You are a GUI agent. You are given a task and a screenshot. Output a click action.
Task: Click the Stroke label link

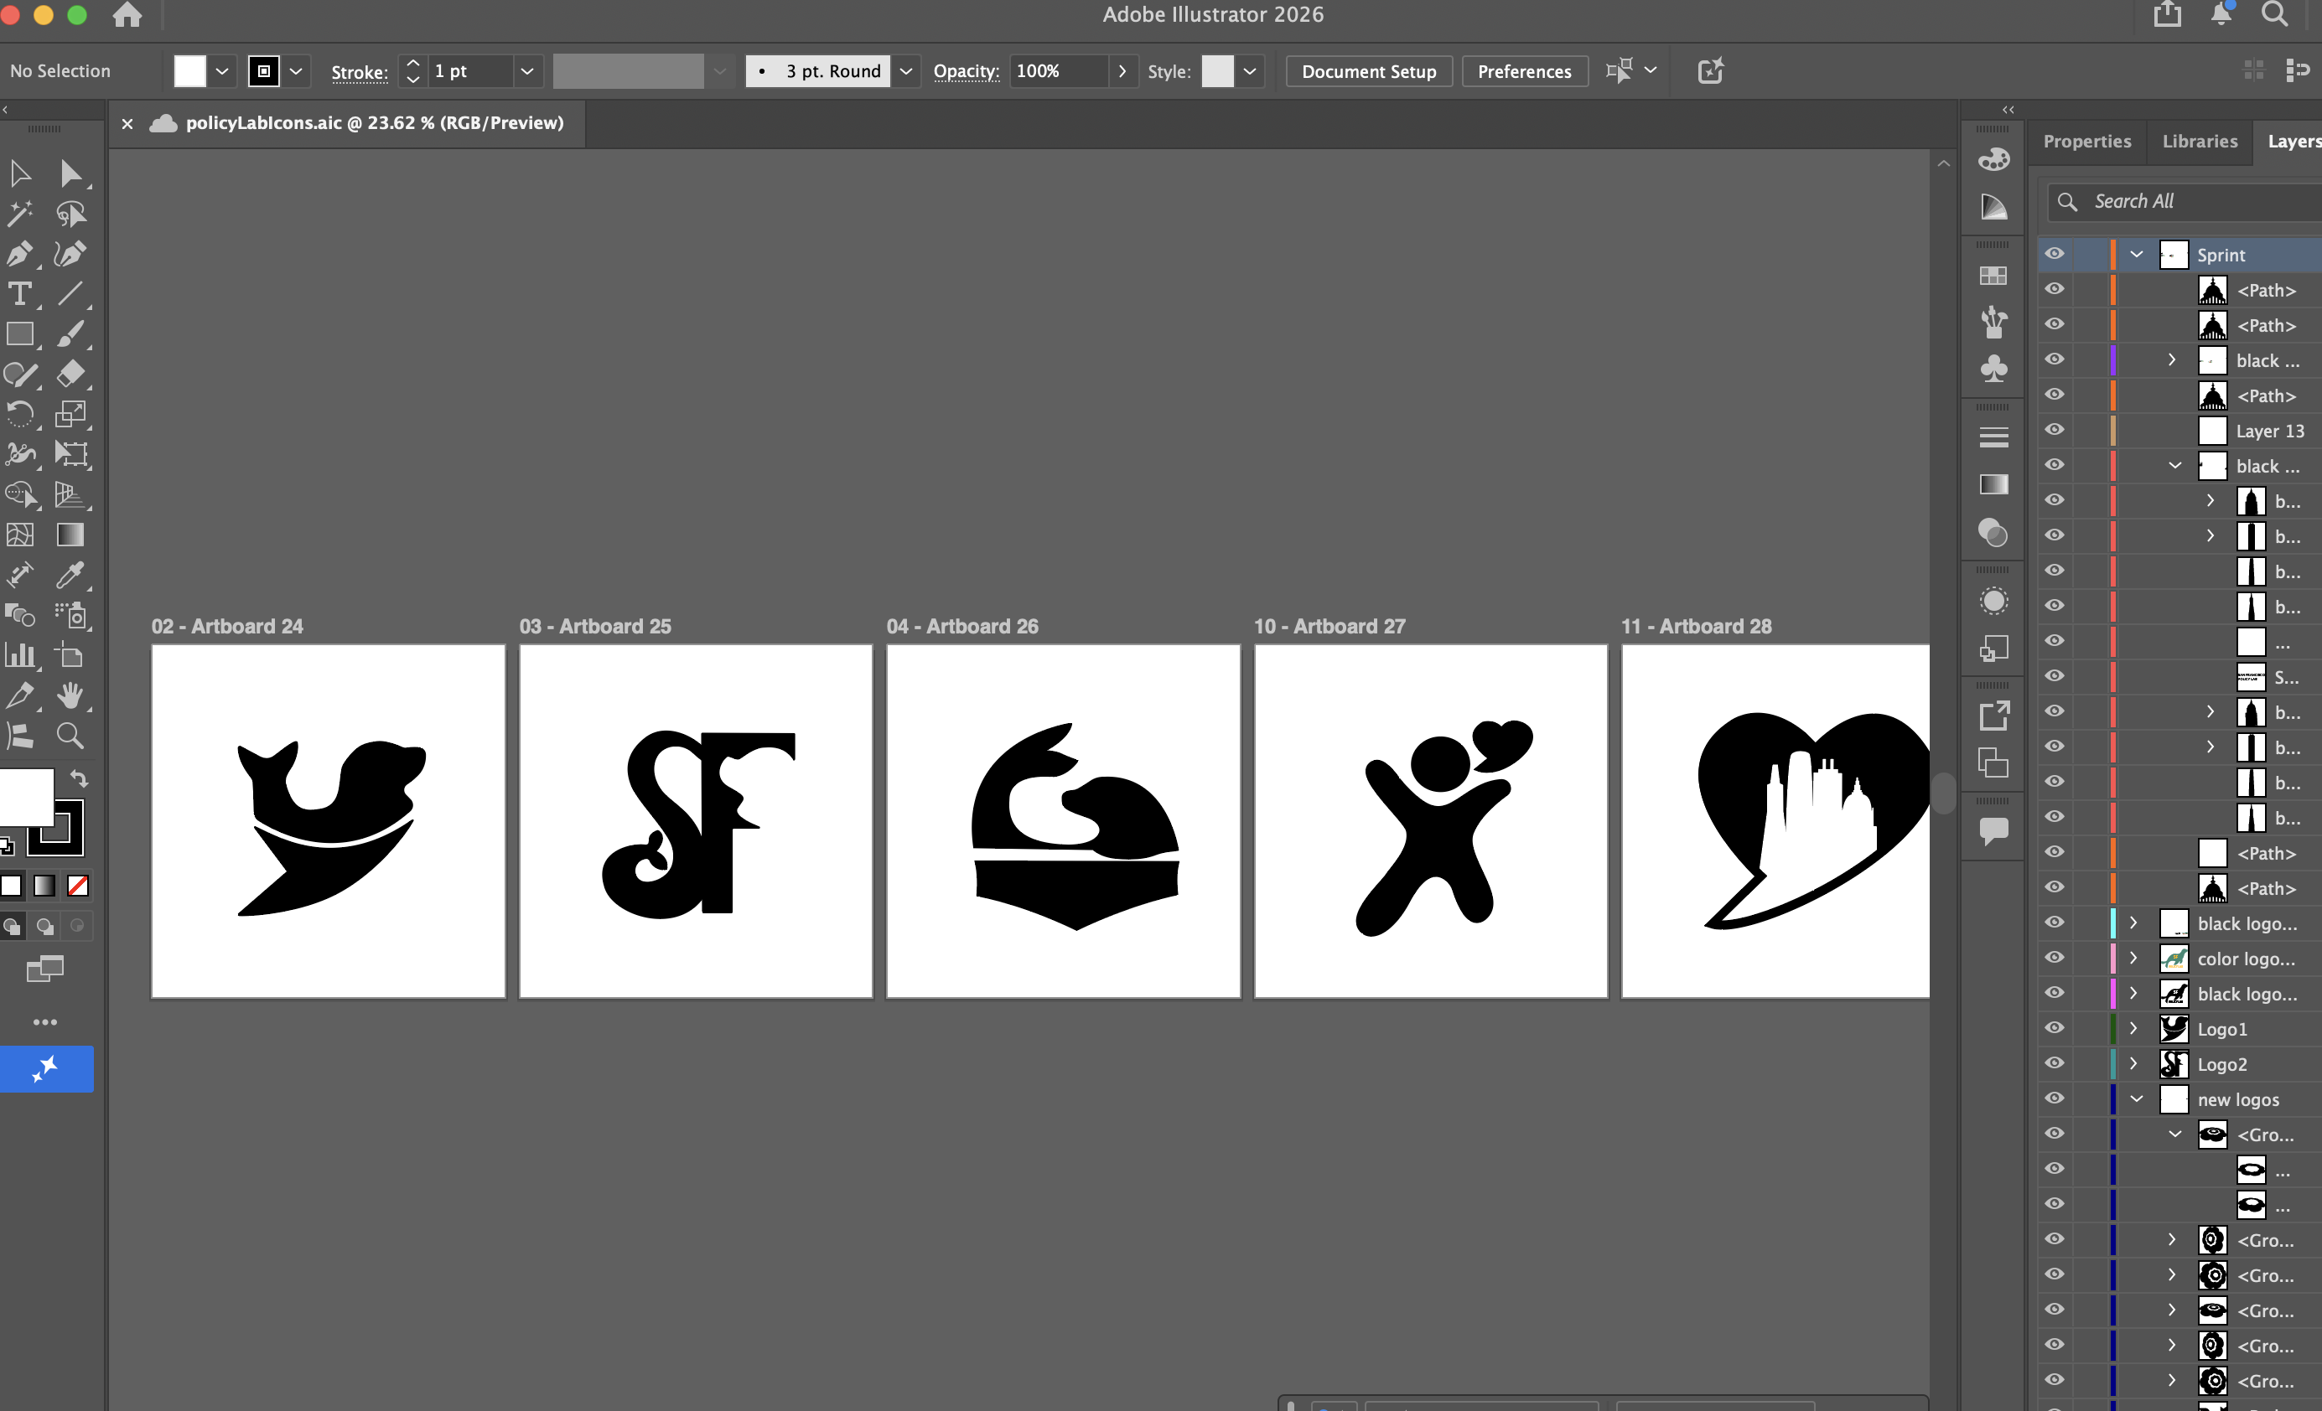click(359, 73)
